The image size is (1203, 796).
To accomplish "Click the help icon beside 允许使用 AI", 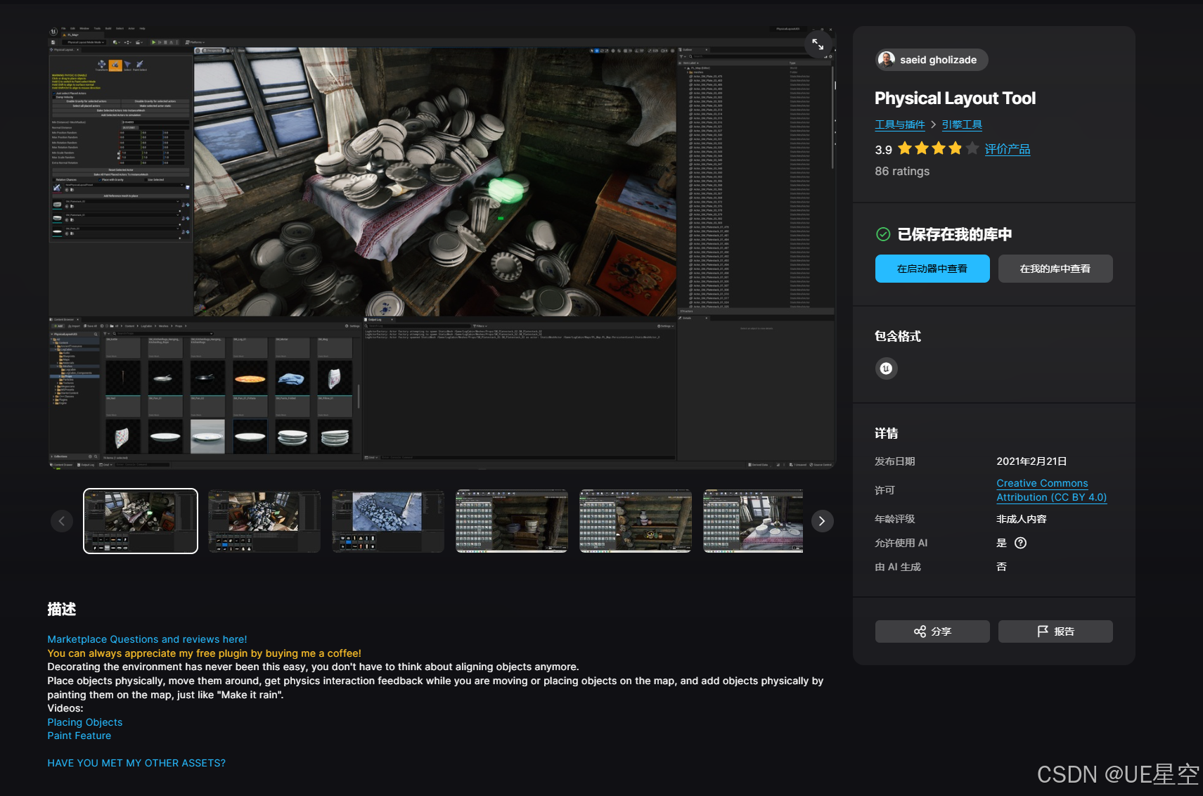I will 1020,543.
